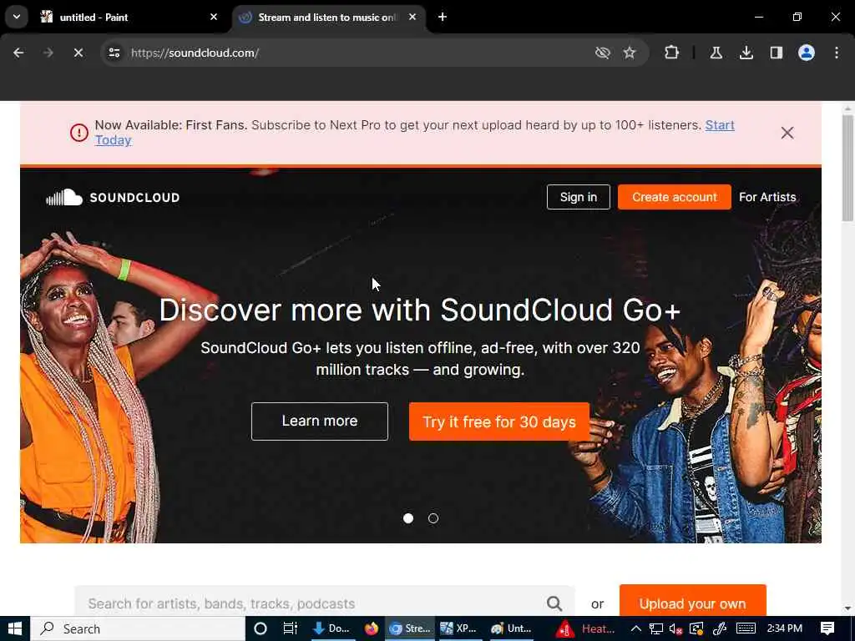Go forward with the forward arrow
Viewport: 855px width, 641px height.
(x=48, y=53)
